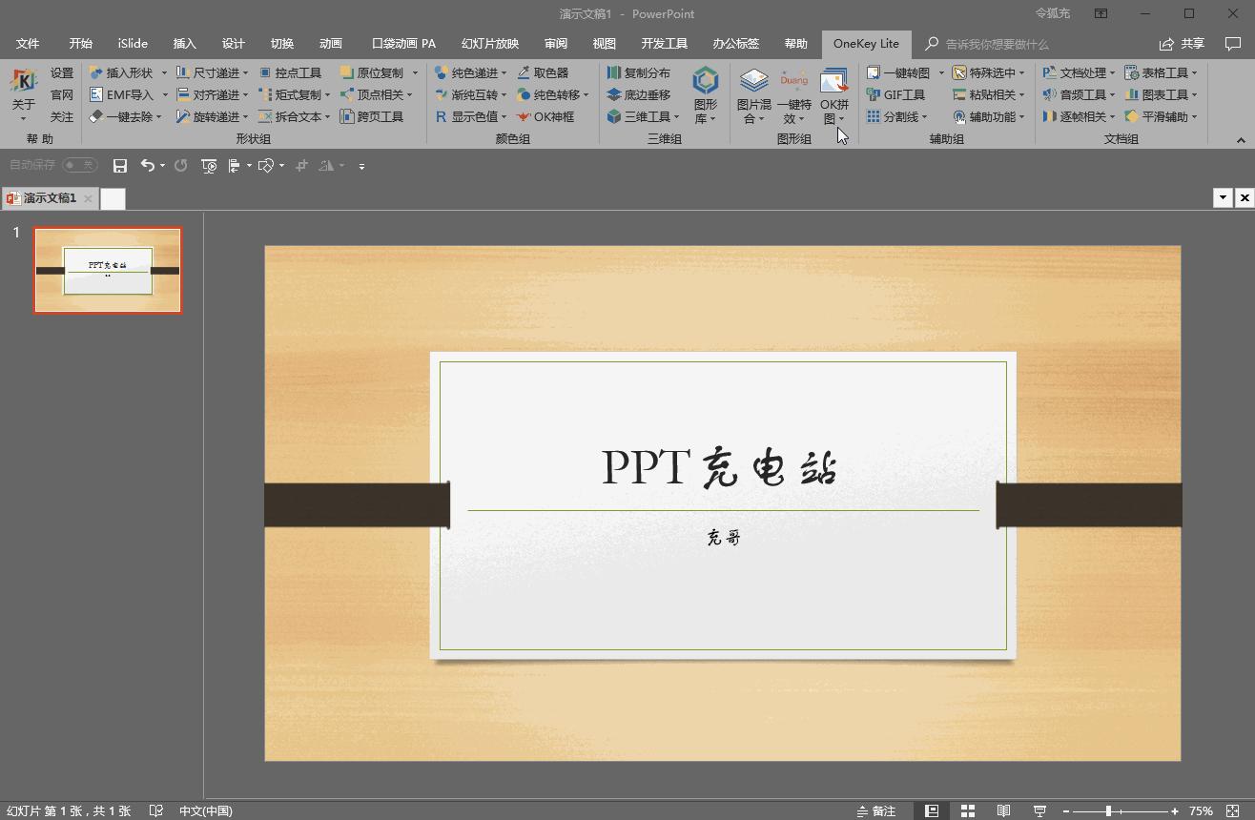Click the shapes icon in quick access toolbar

[266, 166]
